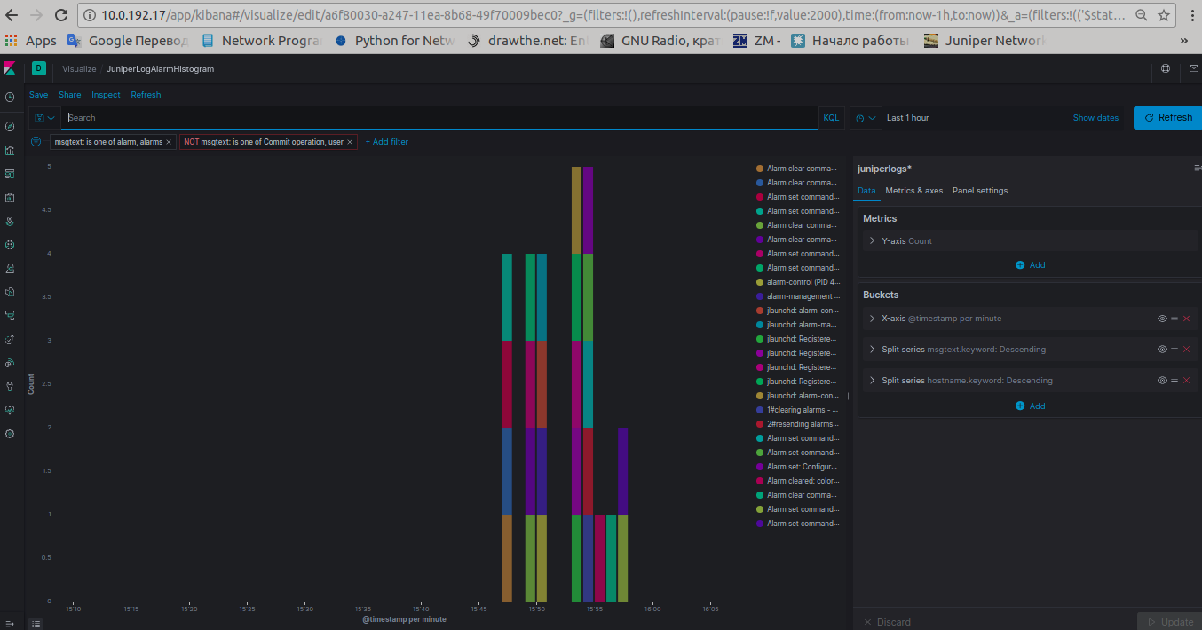This screenshot has width=1202, height=630.
Task: Open Visualize chart icon in sidebar
Action: [10, 150]
